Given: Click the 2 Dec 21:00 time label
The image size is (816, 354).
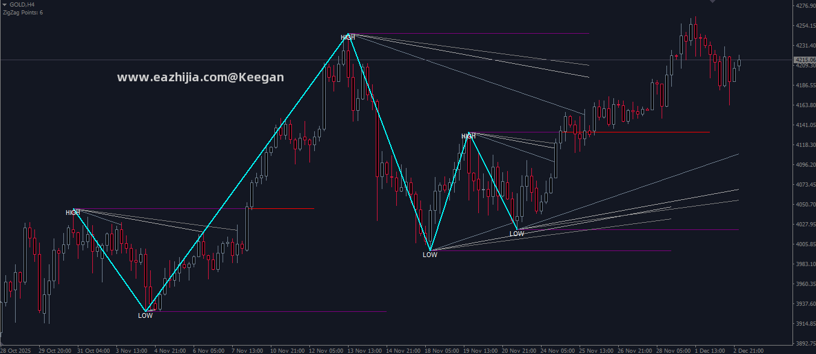Looking at the screenshot, I should coord(749,350).
